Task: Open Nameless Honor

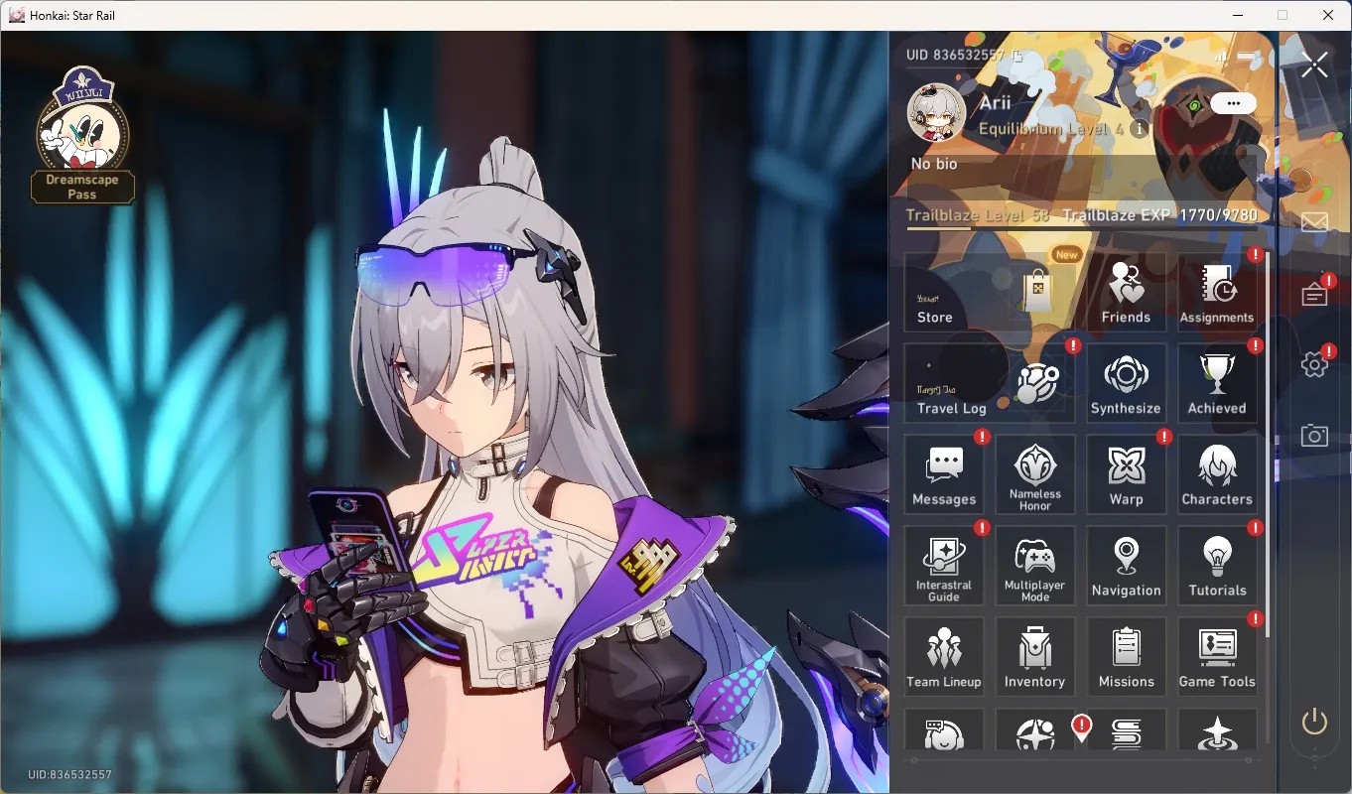Action: 1035,474
